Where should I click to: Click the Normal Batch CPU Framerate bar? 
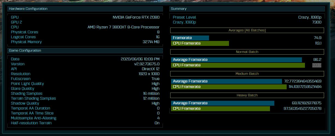(238, 65)
